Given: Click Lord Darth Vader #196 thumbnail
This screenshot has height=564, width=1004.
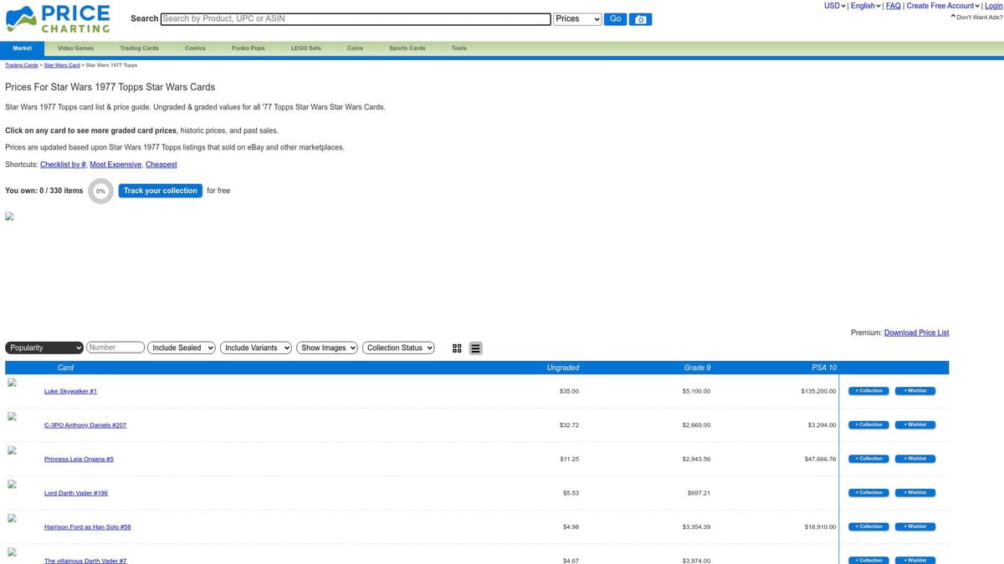Looking at the screenshot, I should click(x=12, y=485).
